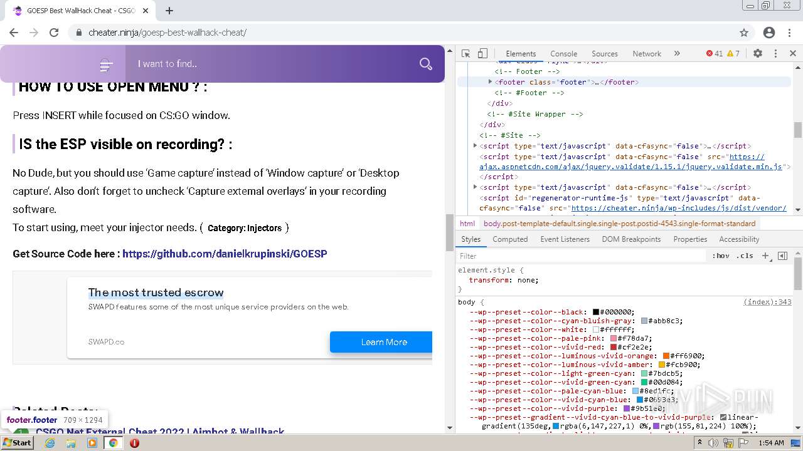Toggle the .cls class editor
803x451 pixels.
point(745,256)
